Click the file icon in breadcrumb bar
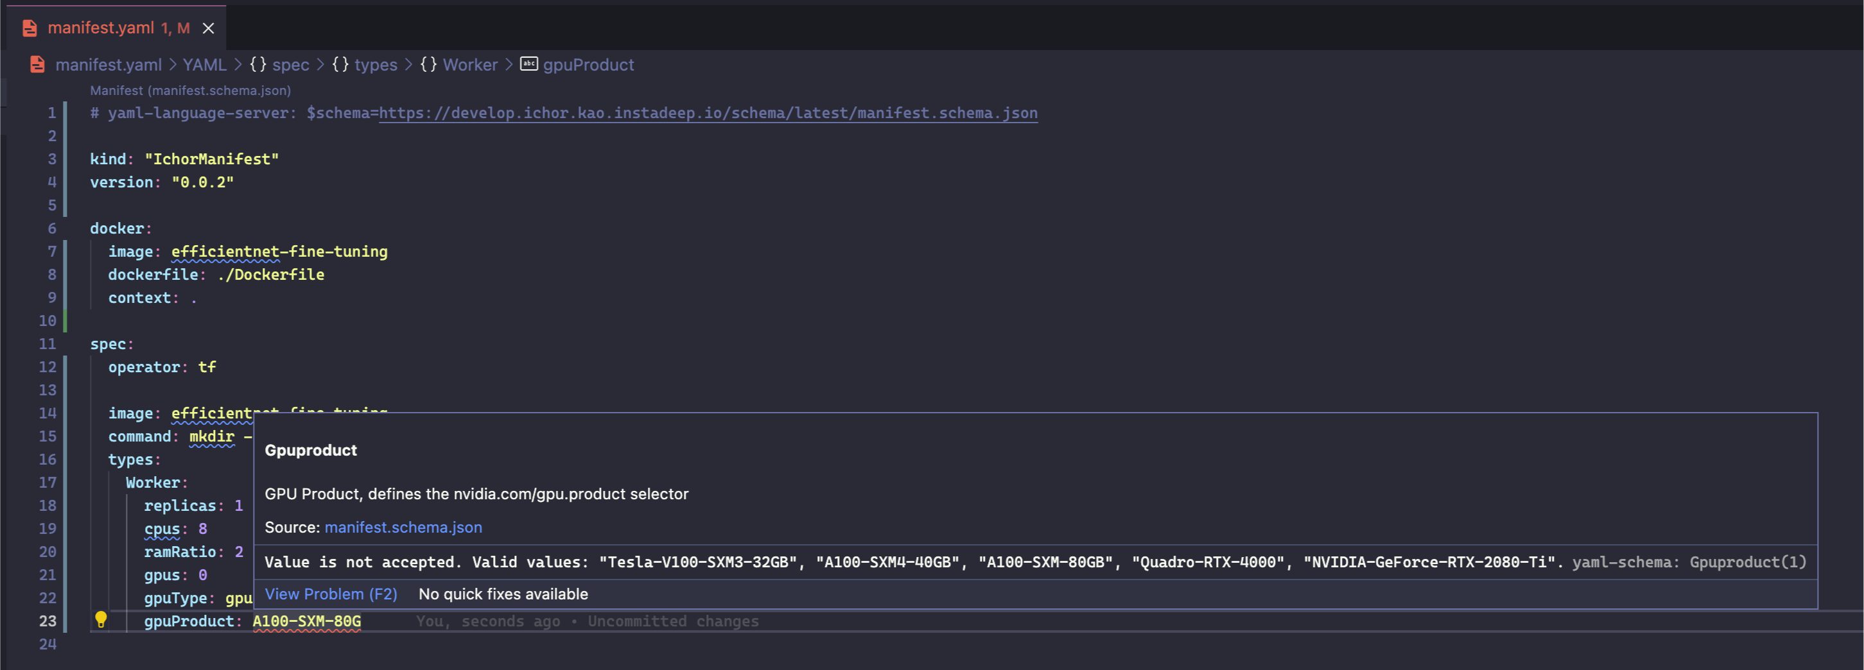This screenshot has height=670, width=1864. pos(38,64)
